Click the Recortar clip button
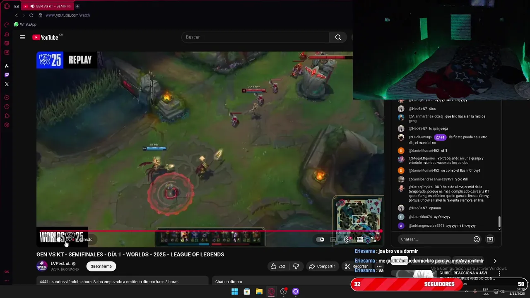Viewport: 530px width, 298px height. tap(356, 266)
